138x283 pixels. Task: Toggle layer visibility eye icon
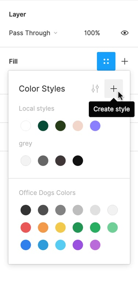coord(124,33)
